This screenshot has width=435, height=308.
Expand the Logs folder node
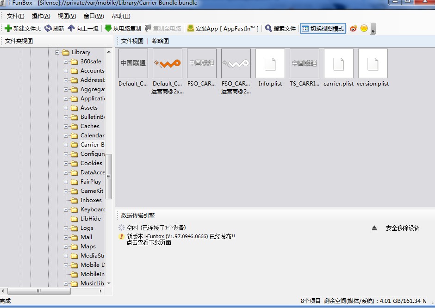pos(66,228)
